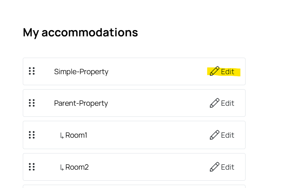Click the My accommodations heading

(x=81, y=32)
